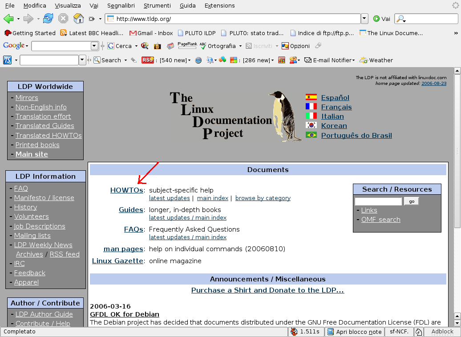The height and width of the screenshot is (337, 461).
Task: Reload the page with the refresh icon
Action: point(48,19)
